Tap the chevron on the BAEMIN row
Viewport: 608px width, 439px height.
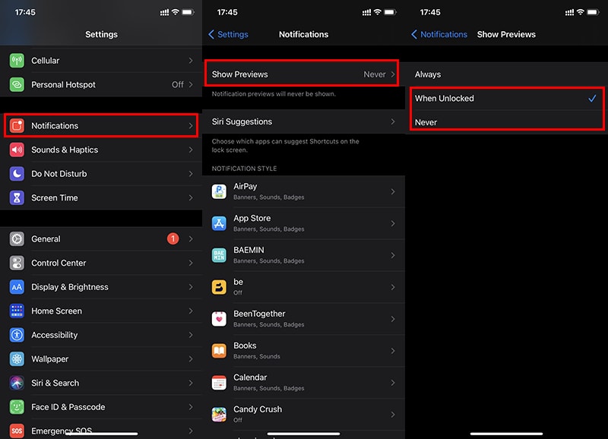click(393, 255)
